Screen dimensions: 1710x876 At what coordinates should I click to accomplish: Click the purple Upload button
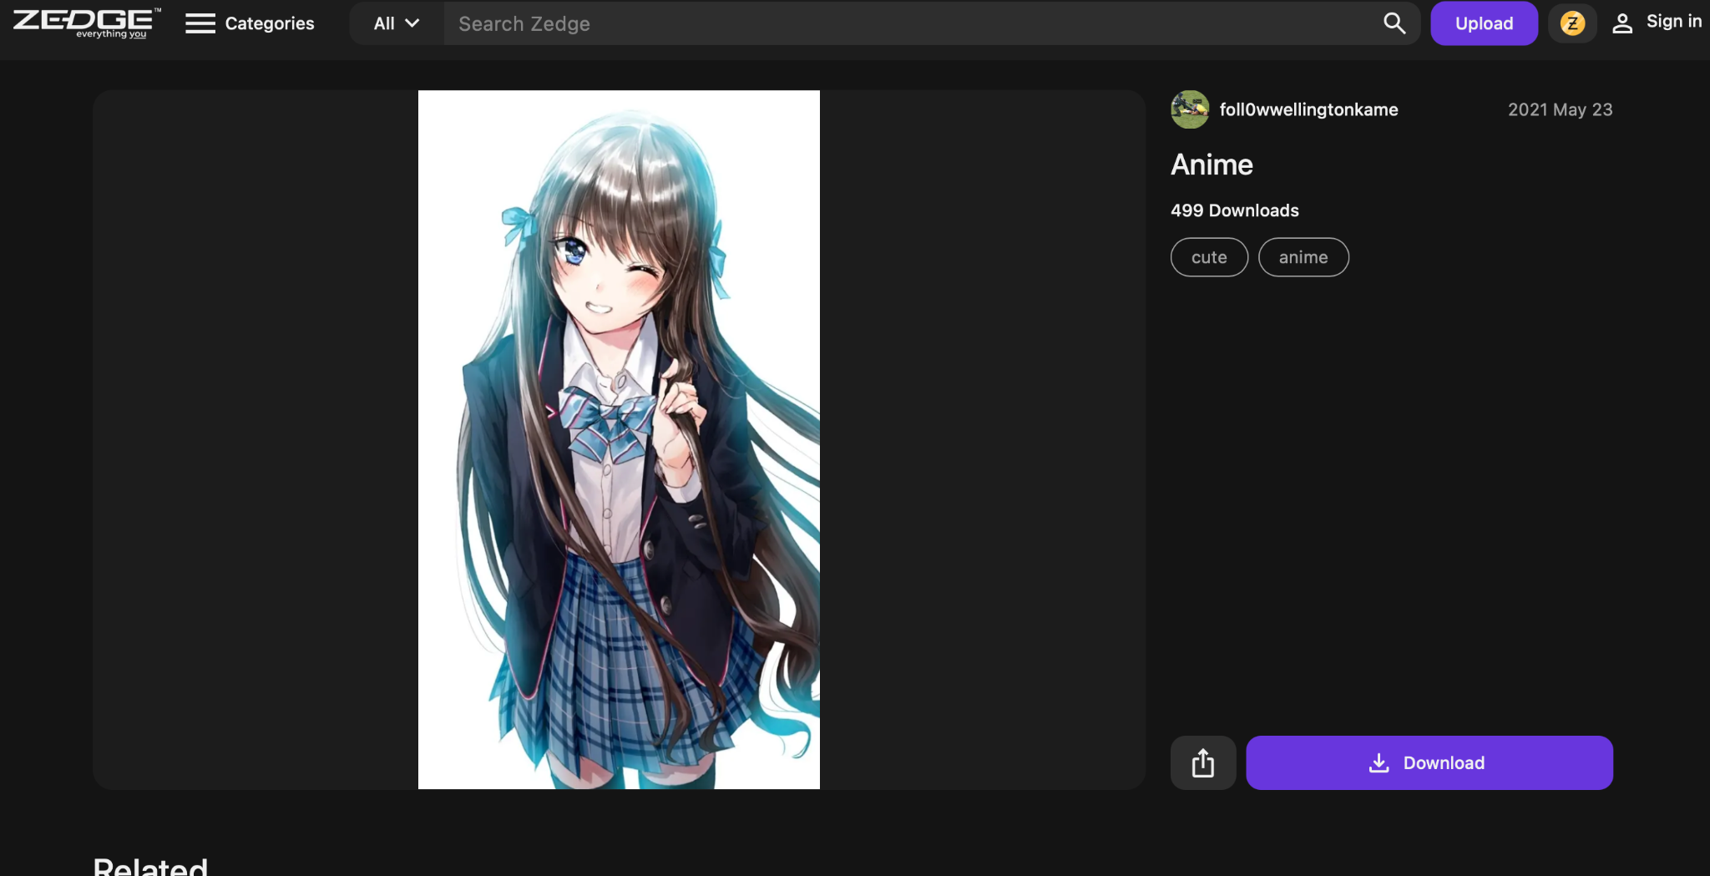[x=1484, y=23]
